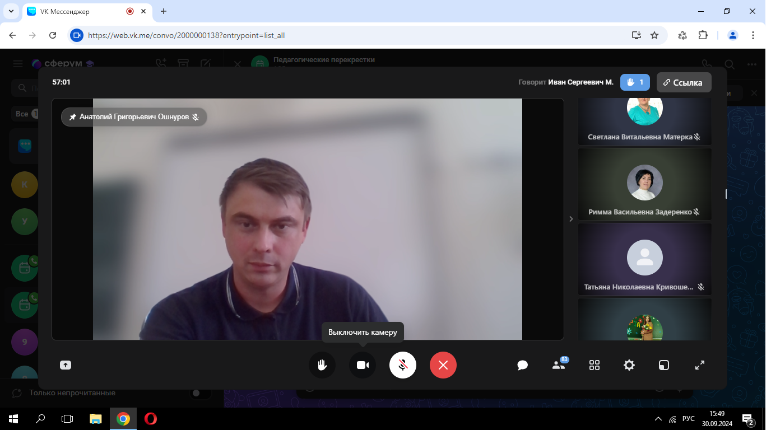Open the archive icon in sidebar header
Image resolution: width=771 pixels, height=430 pixels.
coord(183,64)
